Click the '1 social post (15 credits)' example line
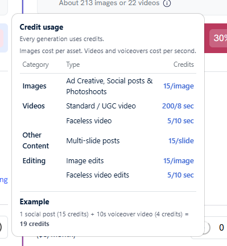This screenshot has width=227, height=246. click(x=104, y=214)
